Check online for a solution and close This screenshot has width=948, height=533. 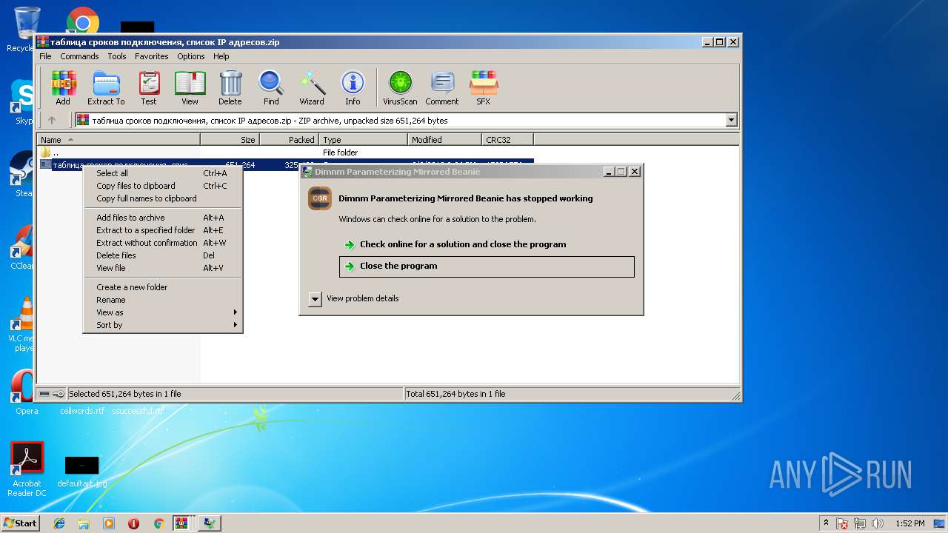487,244
